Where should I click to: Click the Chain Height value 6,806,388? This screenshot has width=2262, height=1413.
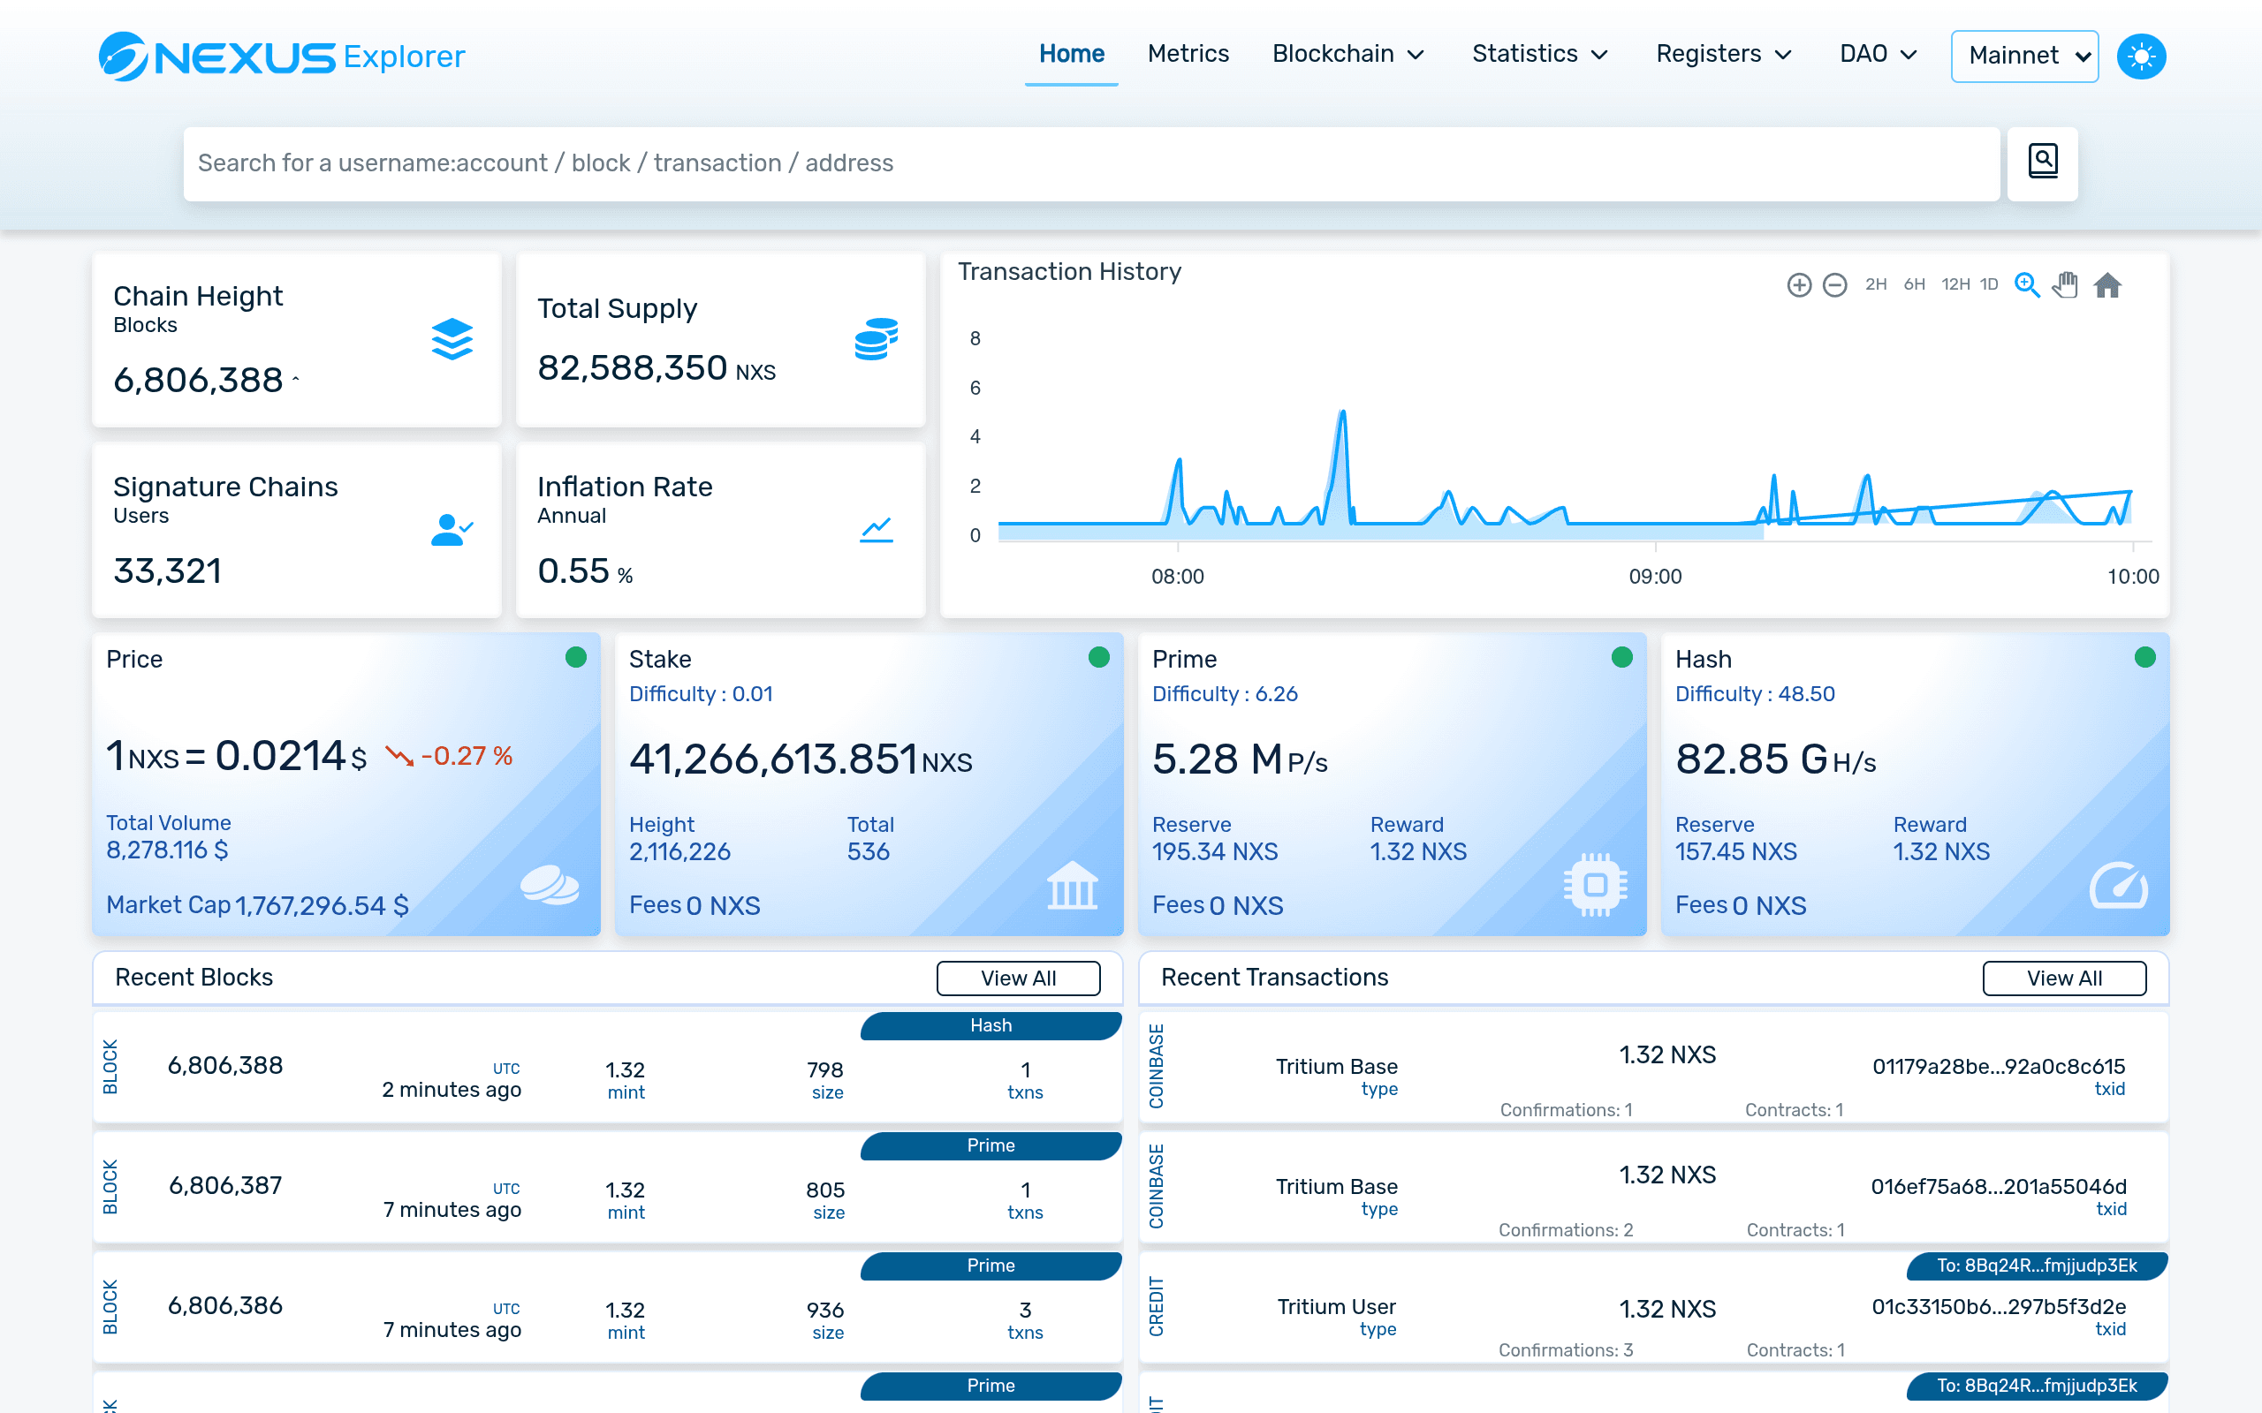pos(198,381)
